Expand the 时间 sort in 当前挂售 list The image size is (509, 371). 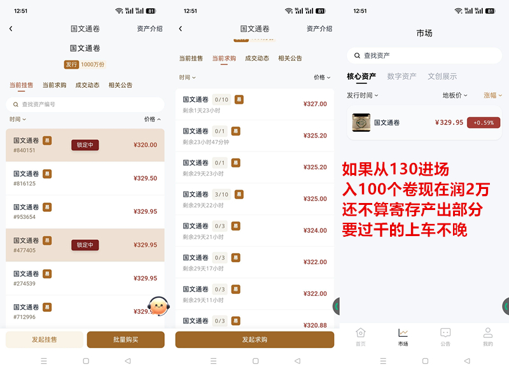tap(18, 119)
